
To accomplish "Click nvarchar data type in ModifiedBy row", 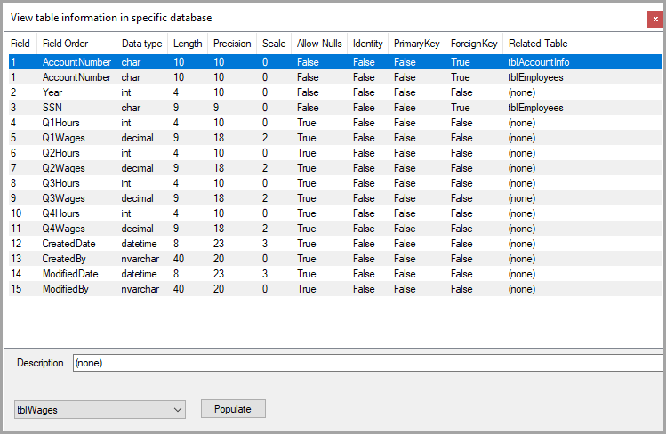I will [x=140, y=289].
